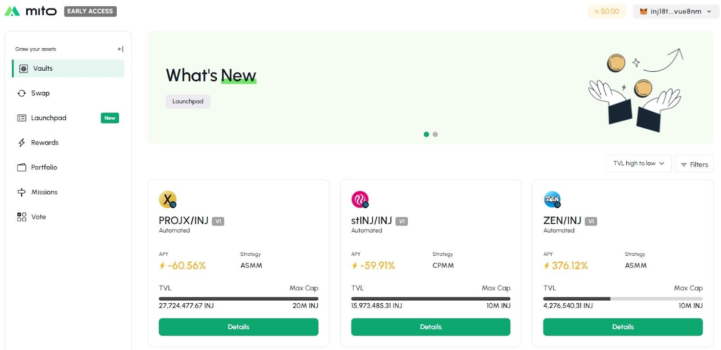Viewport: 721px width, 350px height.
Task: Click the ZEN/INJ TVL progress bar
Action: pos(623,299)
